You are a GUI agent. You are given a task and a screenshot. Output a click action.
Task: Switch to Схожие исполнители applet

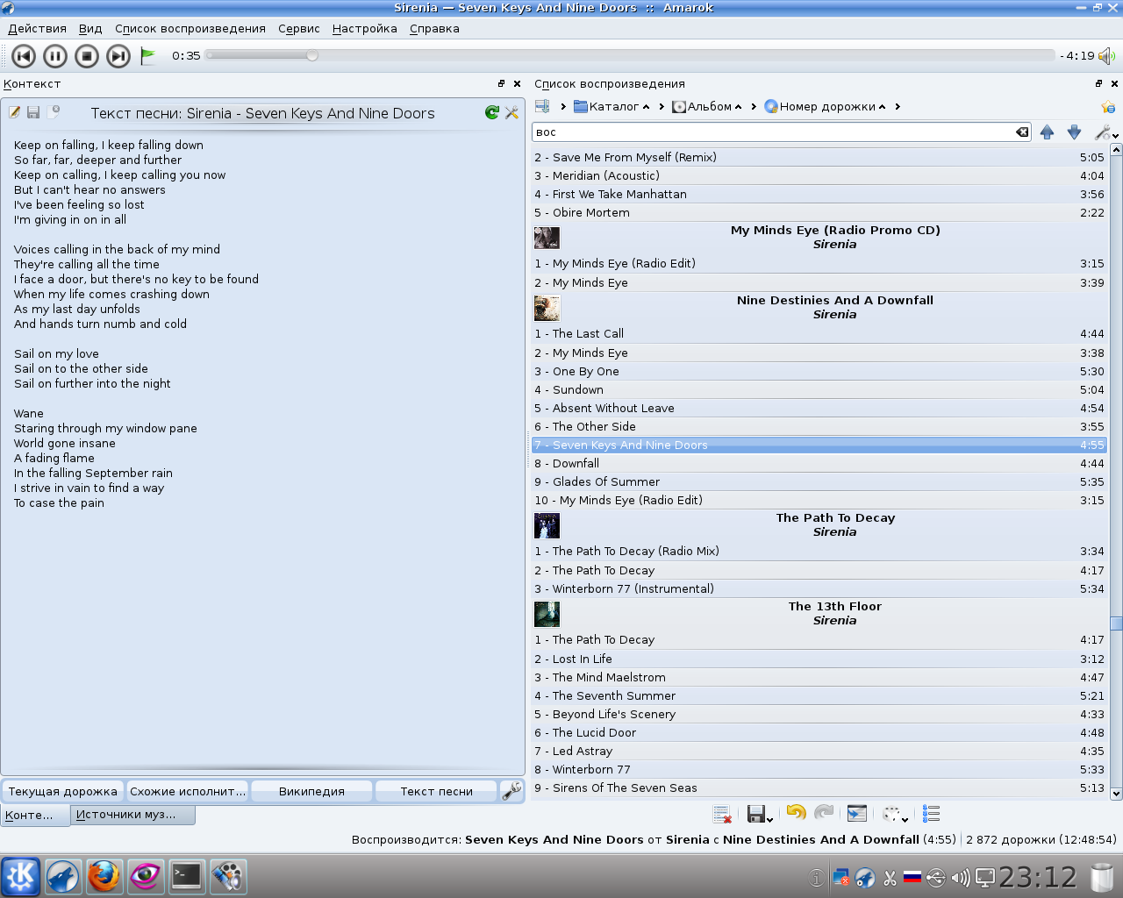(x=188, y=791)
